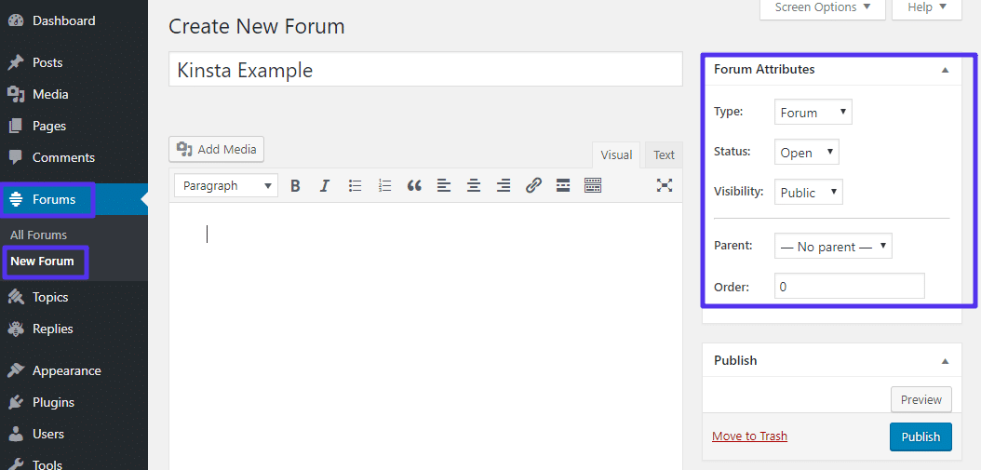
Task: Enable distraction-free fullscreen mode
Action: point(665,185)
